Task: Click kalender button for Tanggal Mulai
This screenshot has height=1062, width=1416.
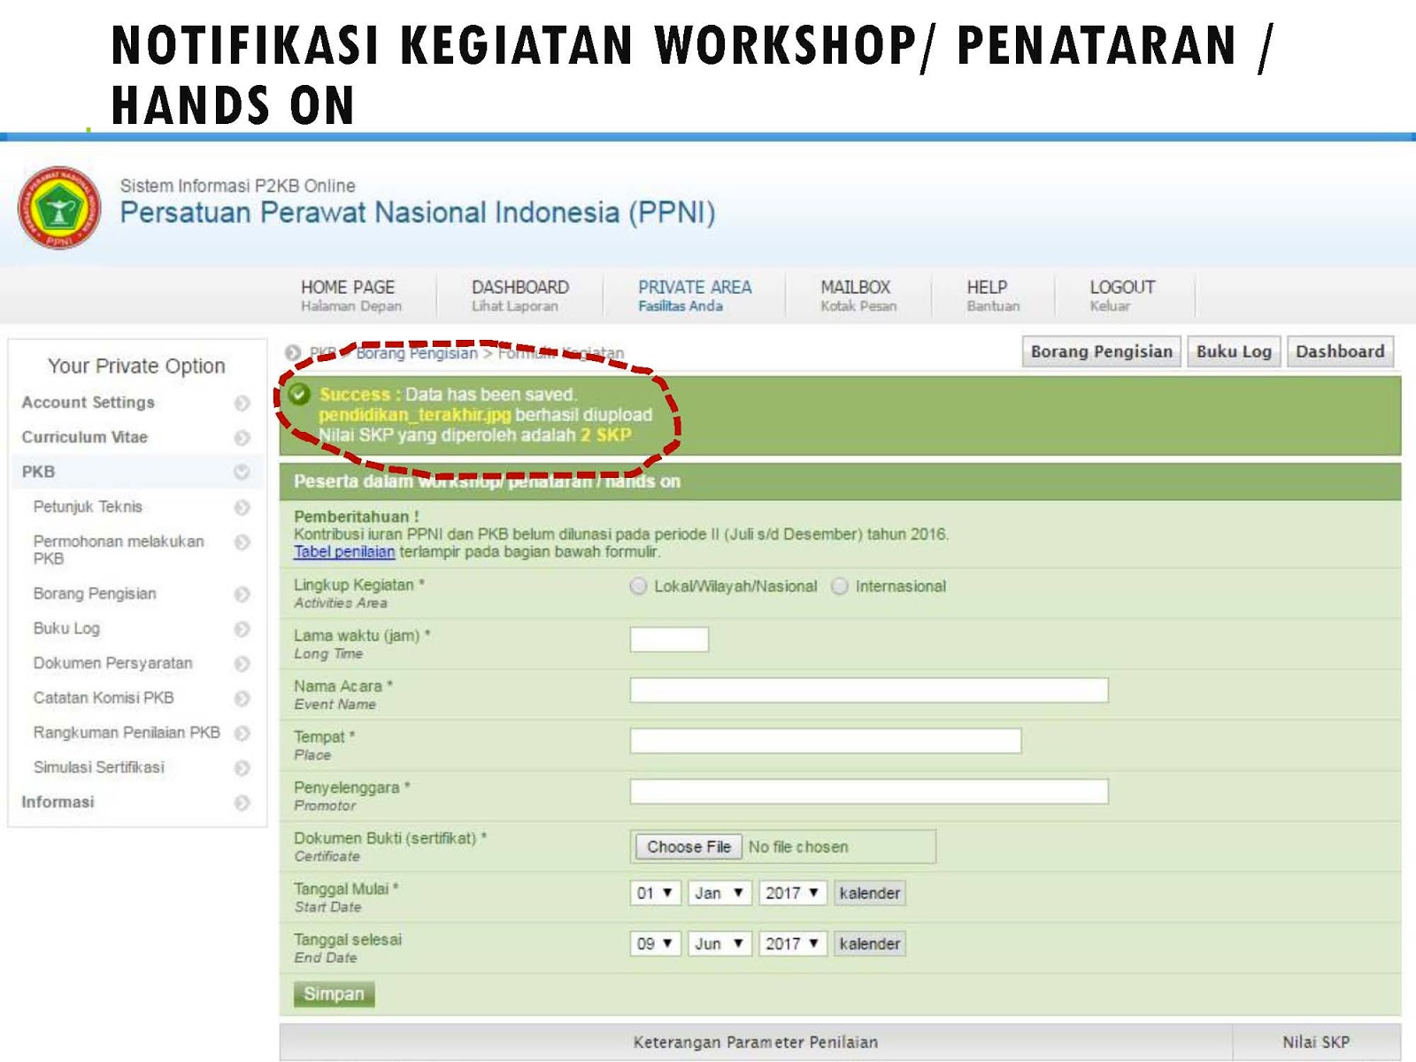Action: tap(869, 893)
